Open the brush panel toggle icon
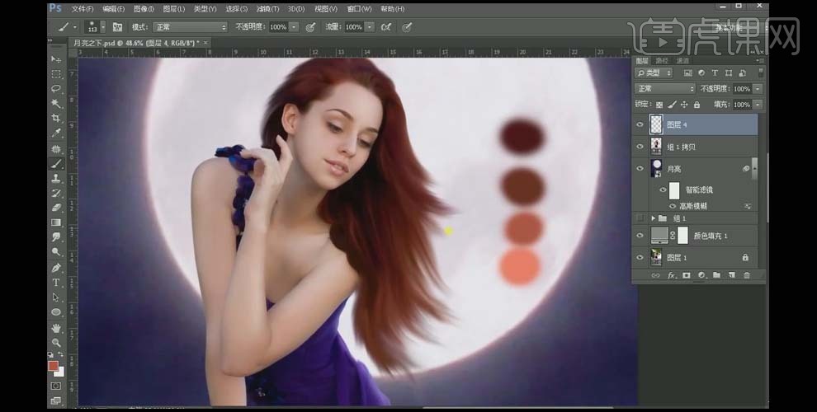 tap(118, 27)
